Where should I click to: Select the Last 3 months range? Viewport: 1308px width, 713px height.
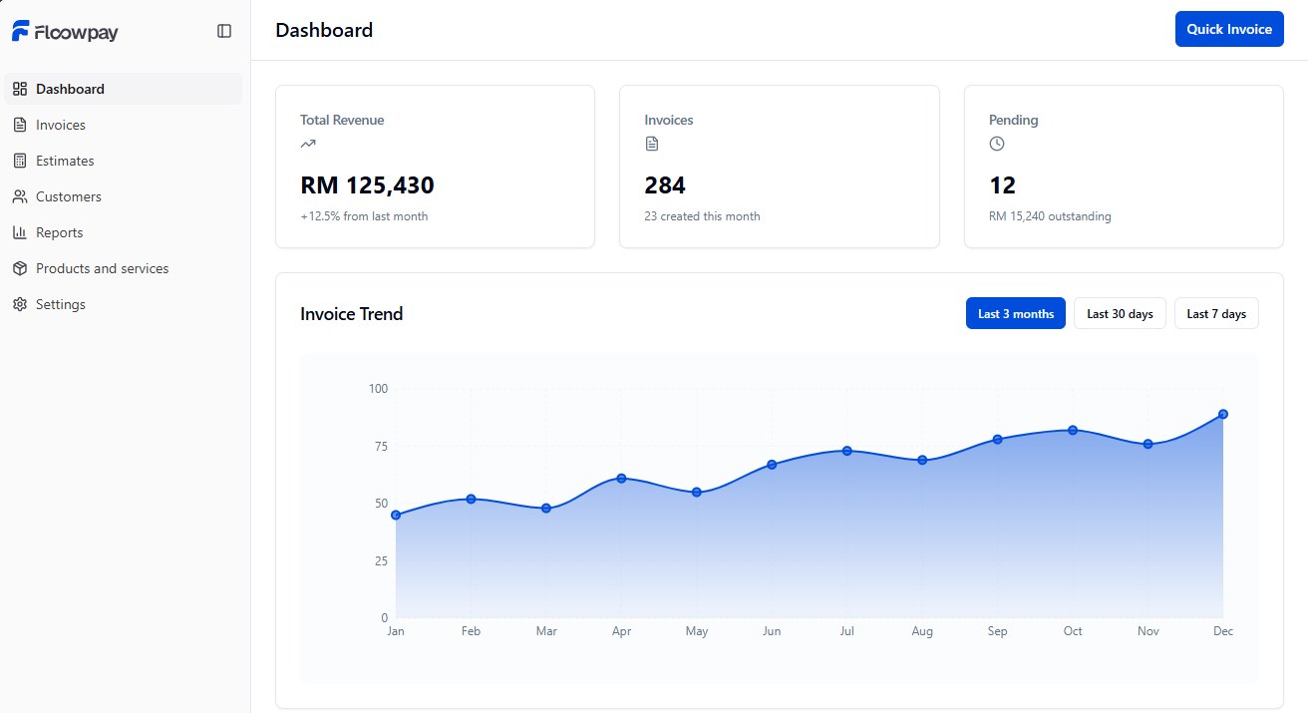point(1016,313)
